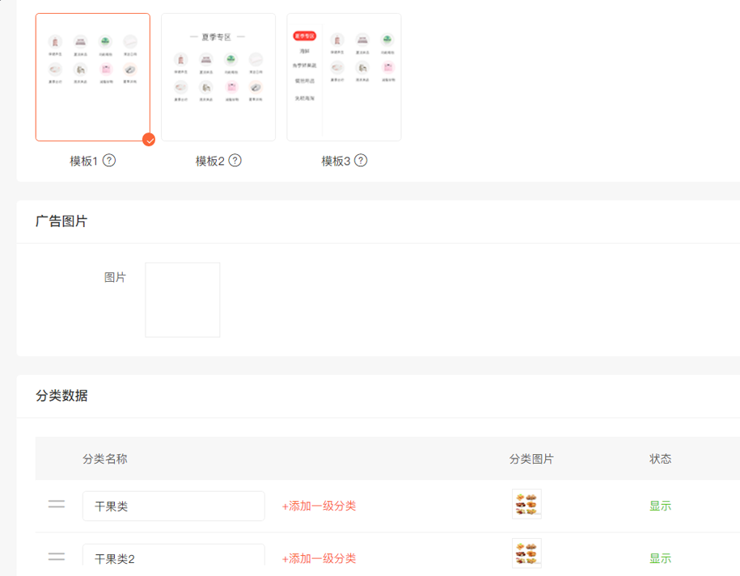Click drag handle icon for 干果类2 row
The height and width of the screenshot is (576, 740).
coord(57,557)
